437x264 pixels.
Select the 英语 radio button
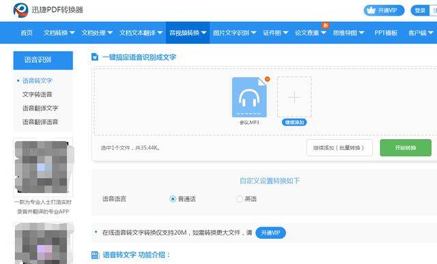(240, 199)
